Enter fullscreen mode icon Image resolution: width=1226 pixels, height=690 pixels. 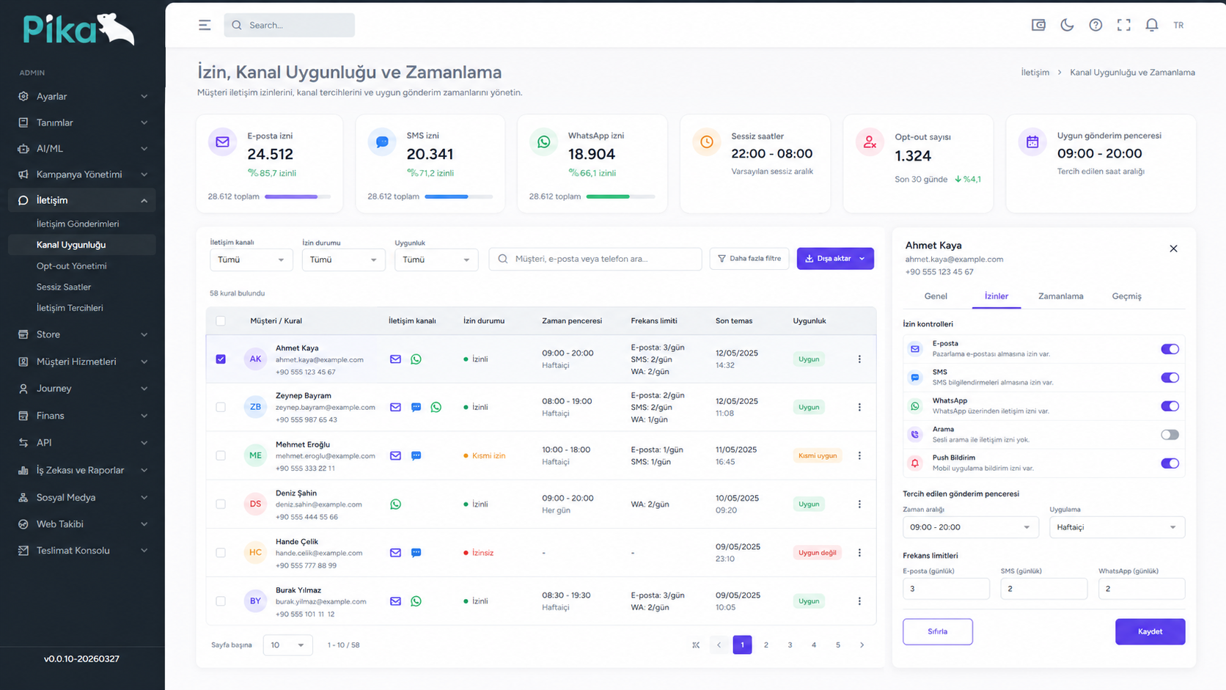tap(1123, 25)
